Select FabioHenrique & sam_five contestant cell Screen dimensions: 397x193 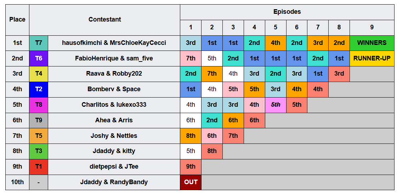tap(114, 58)
